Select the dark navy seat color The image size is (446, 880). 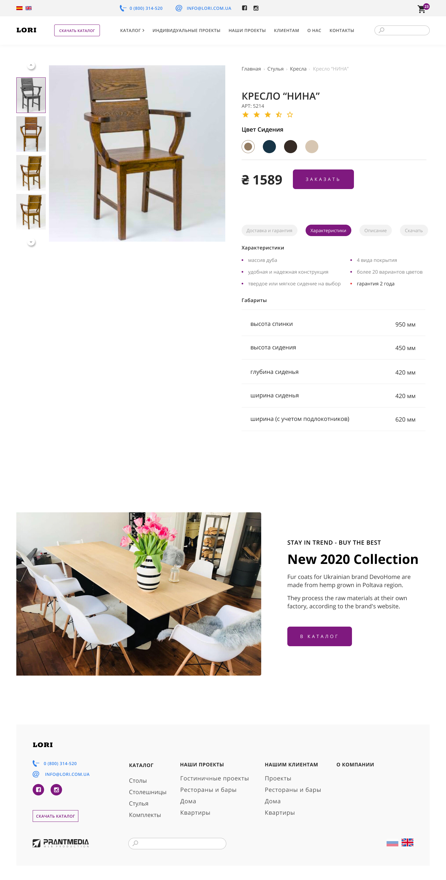(269, 147)
